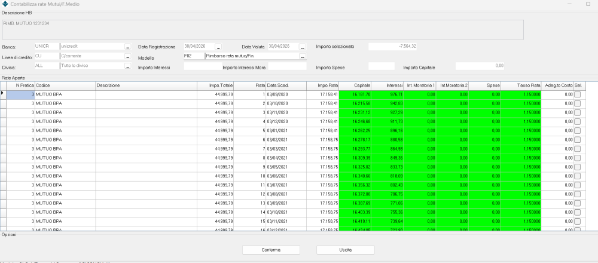Click the Importo Capitale value field
This screenshot has height=263, width=598.
(480, 66)
